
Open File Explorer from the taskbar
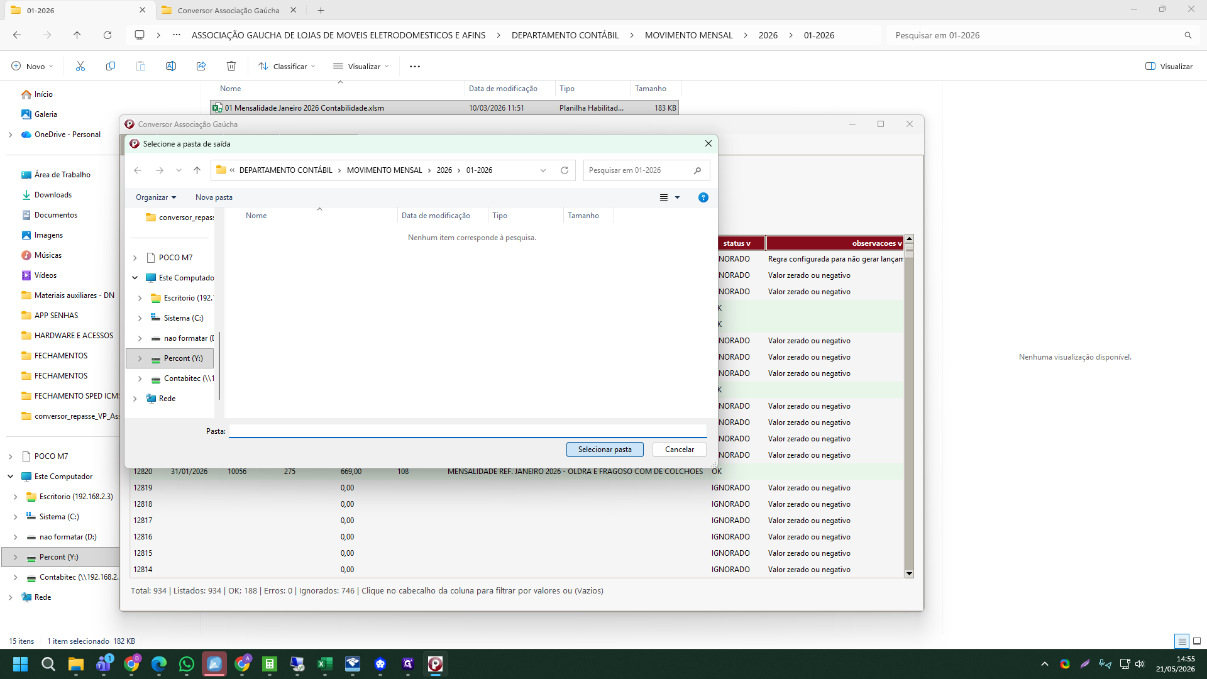[76, 664]
